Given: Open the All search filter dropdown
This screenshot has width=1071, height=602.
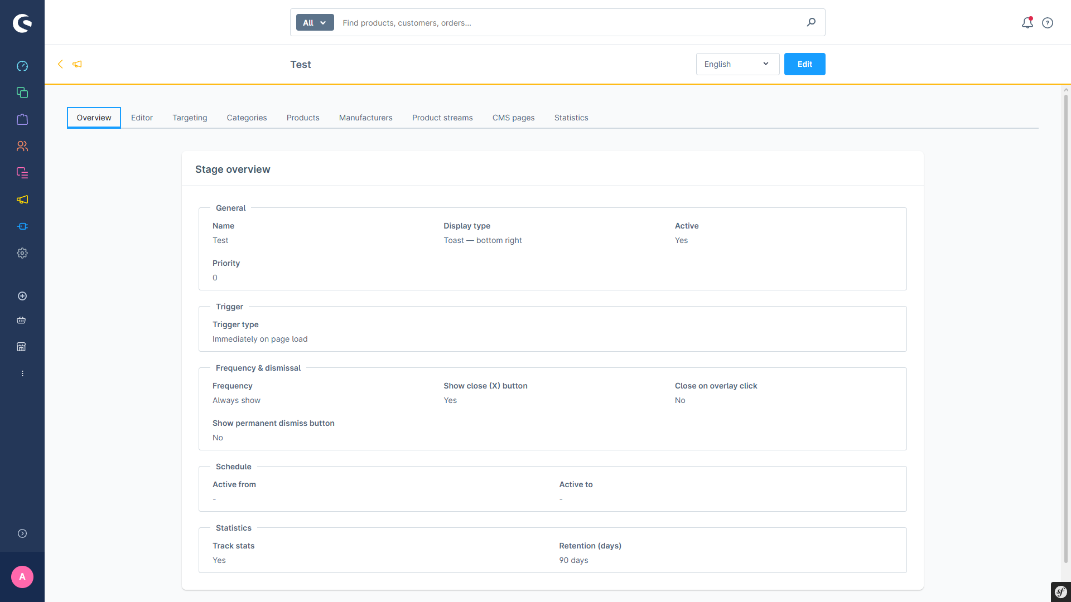Looking at the screenshot, I should [x=315, y=23].
